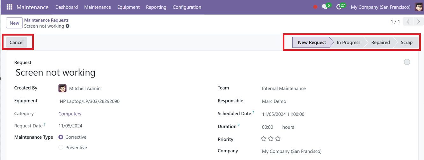Toggle the kanban state circle
The width and height of the screenshot is (424, 160).
(x=407, y=62)
